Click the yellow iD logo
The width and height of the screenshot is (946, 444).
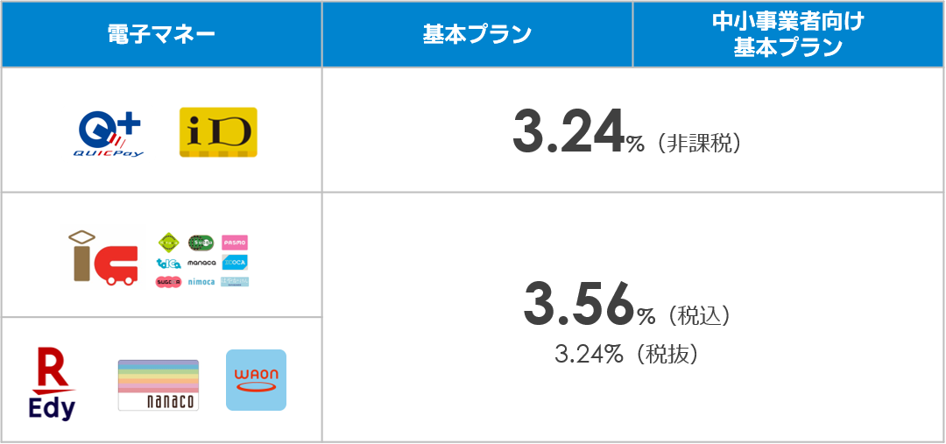[218, 133]
